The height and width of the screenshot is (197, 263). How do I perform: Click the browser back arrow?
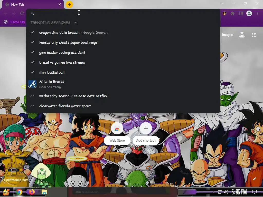coord(6,13)
